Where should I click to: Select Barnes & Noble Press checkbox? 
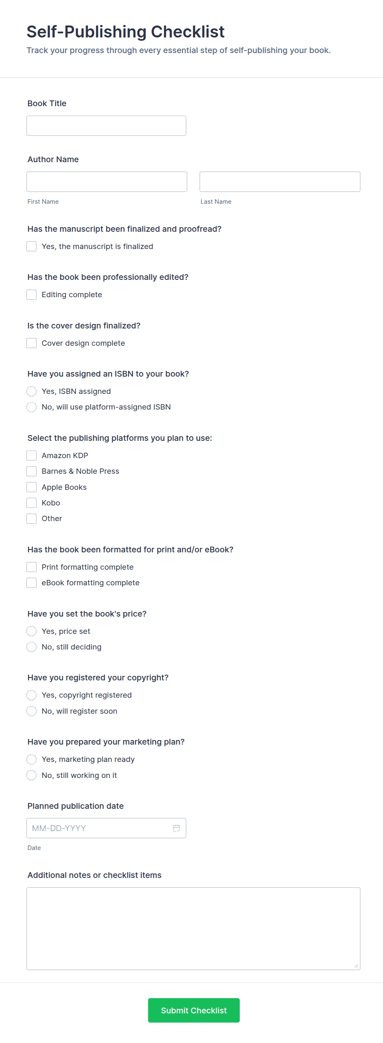32,471
